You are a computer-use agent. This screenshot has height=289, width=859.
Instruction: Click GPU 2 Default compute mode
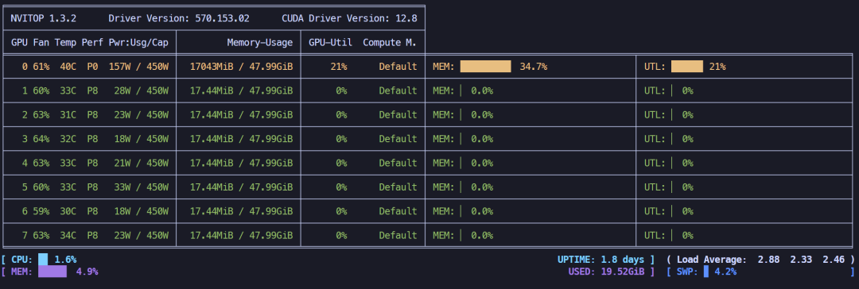(x=398, y=115)
